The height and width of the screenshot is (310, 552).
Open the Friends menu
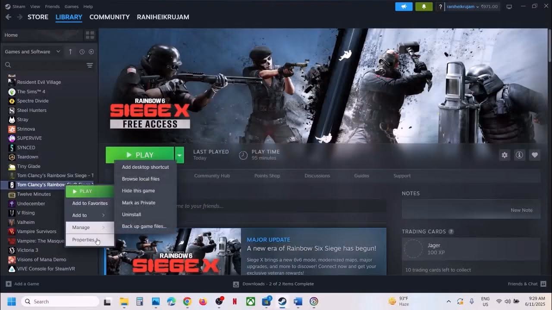click(52, 6)
